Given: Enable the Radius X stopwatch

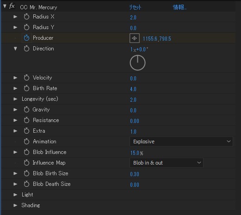Looking at the screenshot, I should pos(26,17).
